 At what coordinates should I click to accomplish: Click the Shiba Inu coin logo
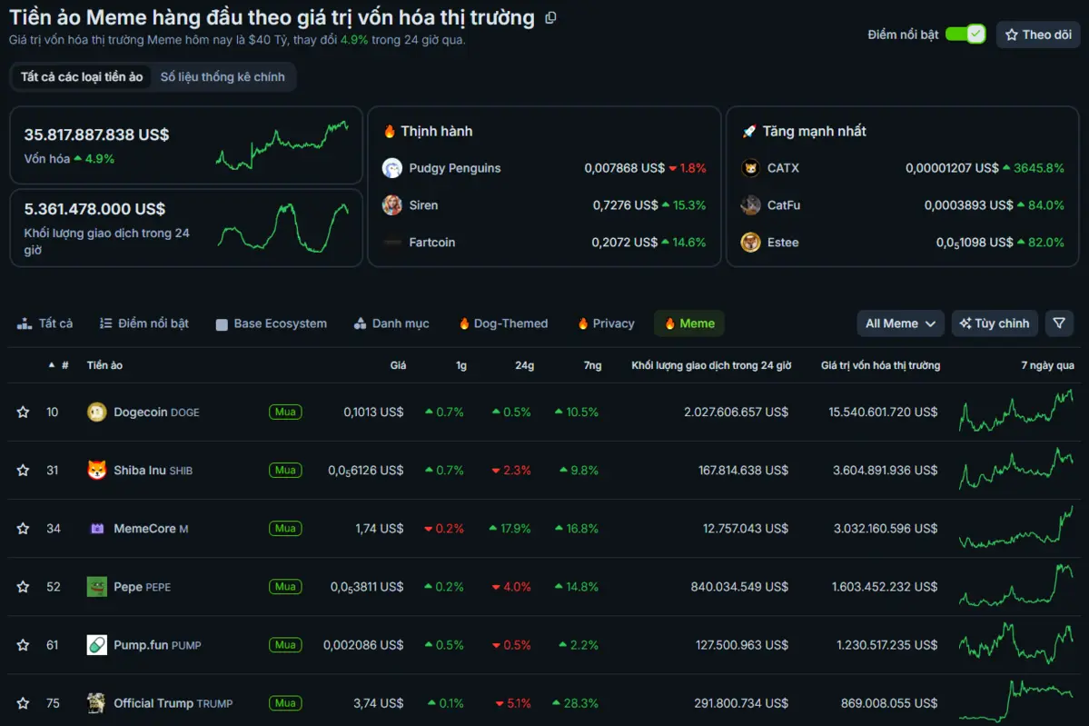pos(96,471)
